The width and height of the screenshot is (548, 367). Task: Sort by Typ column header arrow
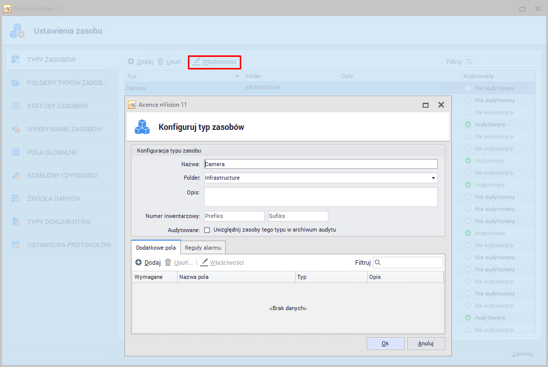point(238,76)
